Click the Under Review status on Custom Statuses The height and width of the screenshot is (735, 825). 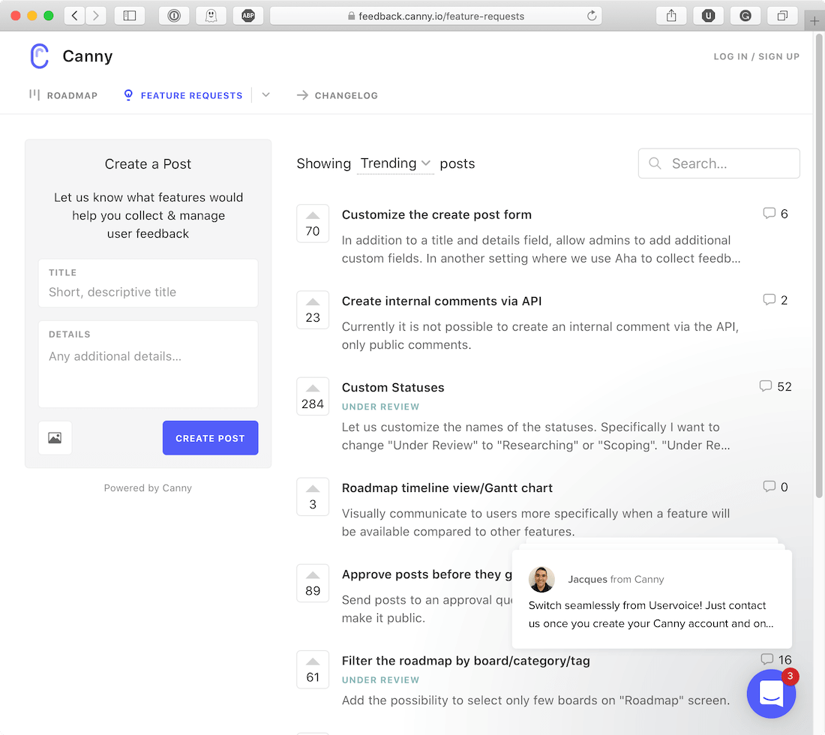[x=380, y=406]
